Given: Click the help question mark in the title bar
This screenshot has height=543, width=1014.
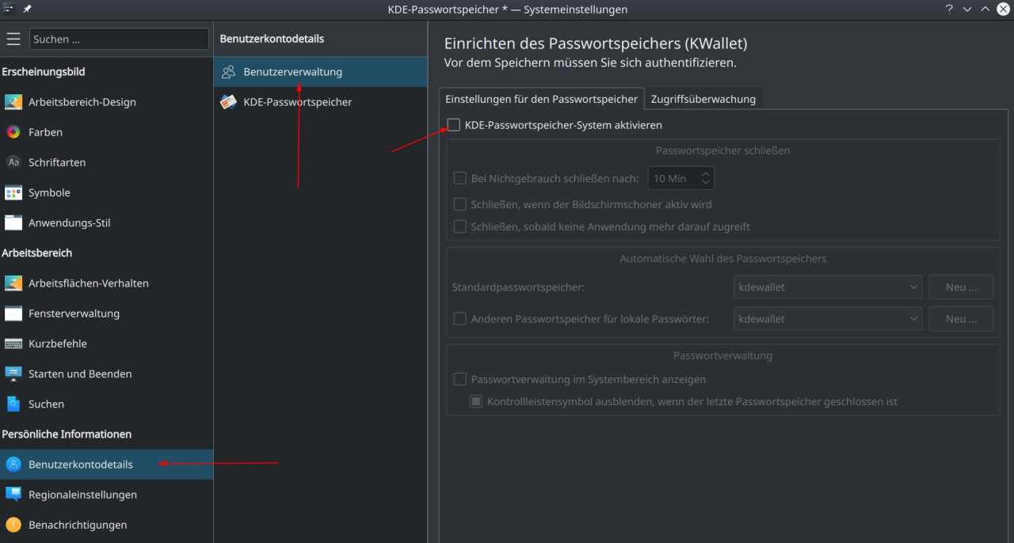Looking at the screenshot, I should tap(948, 9).
